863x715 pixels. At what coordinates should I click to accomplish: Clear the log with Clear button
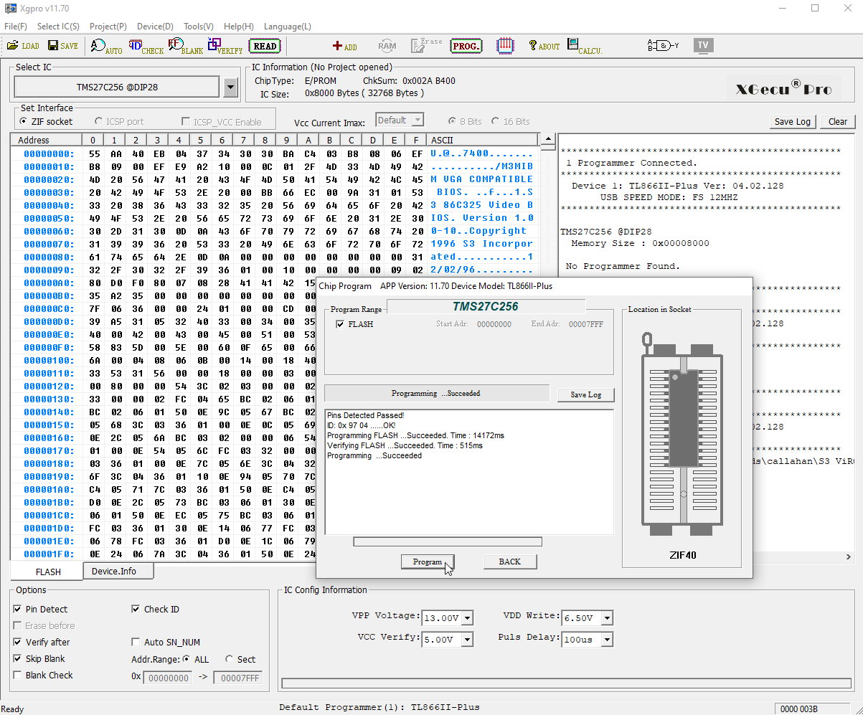(838, 121)
